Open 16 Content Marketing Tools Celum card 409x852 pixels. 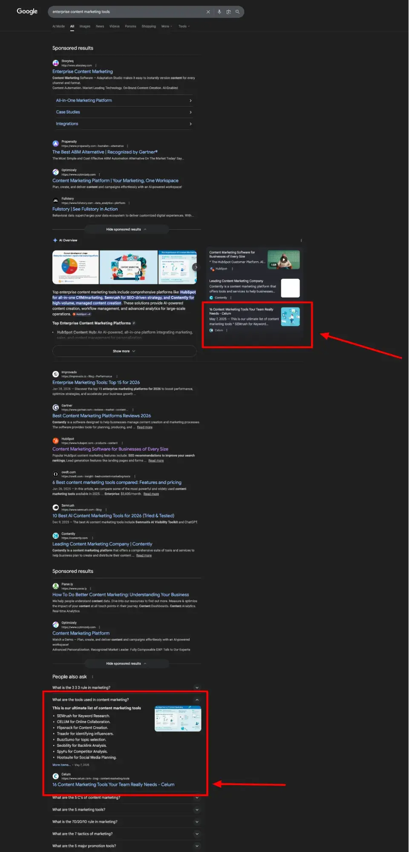tap(254, 320)
